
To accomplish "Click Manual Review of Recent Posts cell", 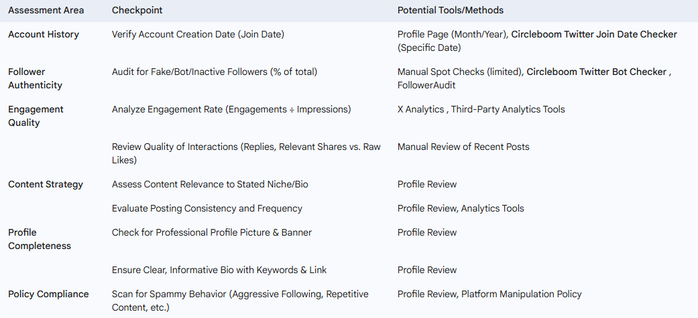I will tap(463, 147).
